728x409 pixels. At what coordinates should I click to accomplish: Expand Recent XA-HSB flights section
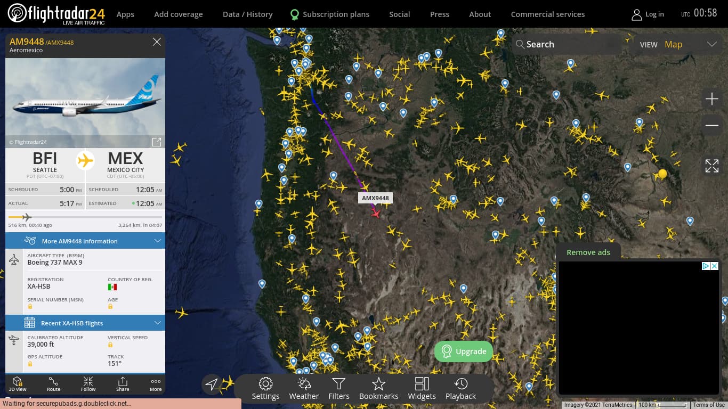pos(85,323)
